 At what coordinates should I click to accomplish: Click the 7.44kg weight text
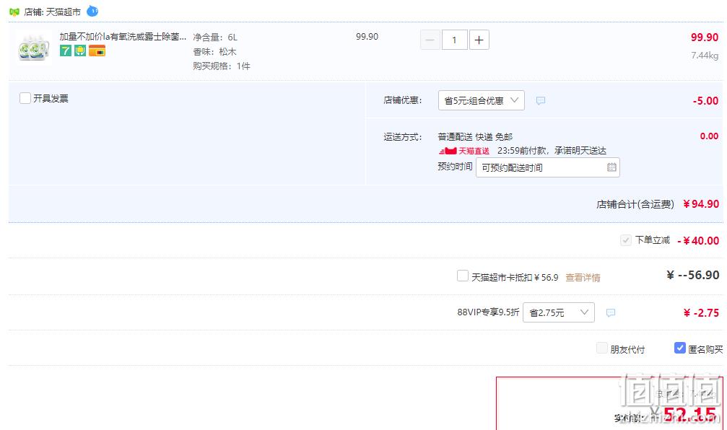tap(705, 56)
